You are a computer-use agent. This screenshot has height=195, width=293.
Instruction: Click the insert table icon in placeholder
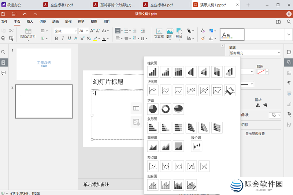point(136,108)
